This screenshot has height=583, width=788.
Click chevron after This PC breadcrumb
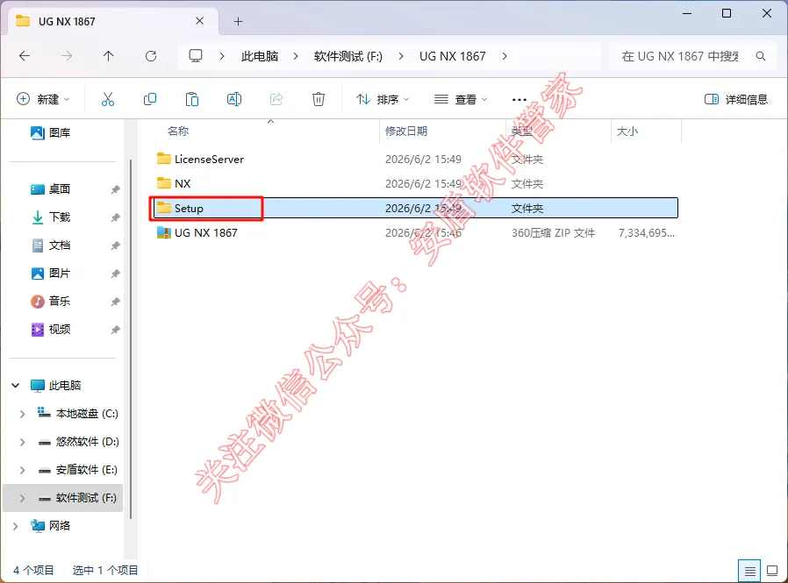(296, 56)
